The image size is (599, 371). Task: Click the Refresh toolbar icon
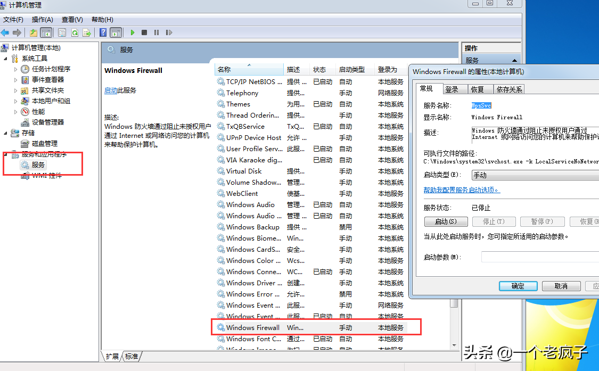click(x=75, y=33)
